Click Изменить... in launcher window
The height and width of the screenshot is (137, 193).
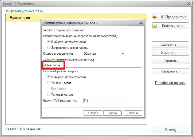click(x=170, y=53)
